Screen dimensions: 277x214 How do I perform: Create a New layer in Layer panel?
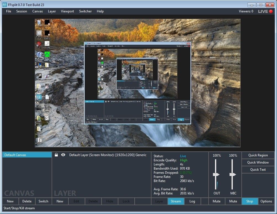click(x=60, y=201)
